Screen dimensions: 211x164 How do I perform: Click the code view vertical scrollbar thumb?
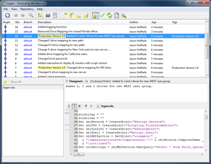point(206,117)
